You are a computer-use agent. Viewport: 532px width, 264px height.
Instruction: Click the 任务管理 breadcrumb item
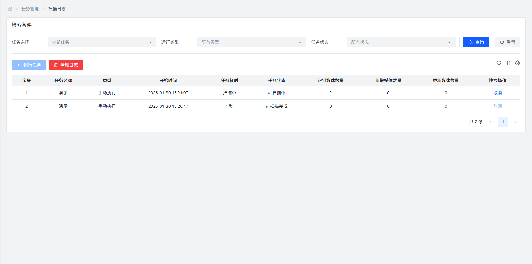click(x=30, y=9)
